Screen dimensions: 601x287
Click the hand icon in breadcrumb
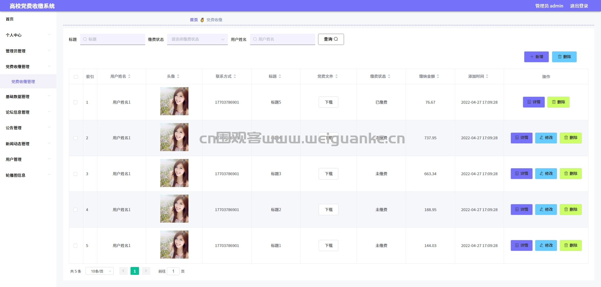(202, 20)
